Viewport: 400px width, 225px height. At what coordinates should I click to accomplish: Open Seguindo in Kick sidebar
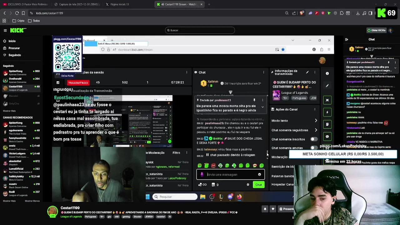tap(15, 55)
